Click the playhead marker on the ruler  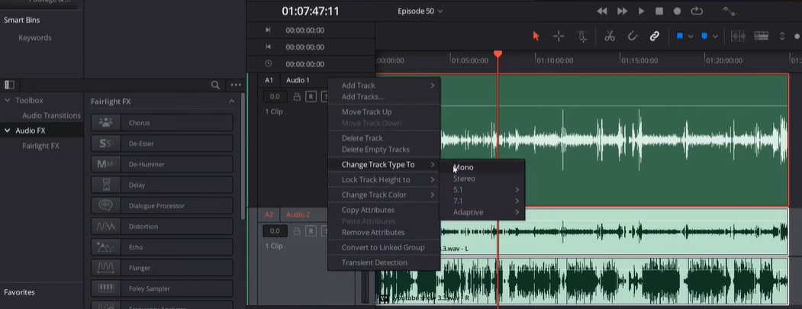tap(498, 53)
